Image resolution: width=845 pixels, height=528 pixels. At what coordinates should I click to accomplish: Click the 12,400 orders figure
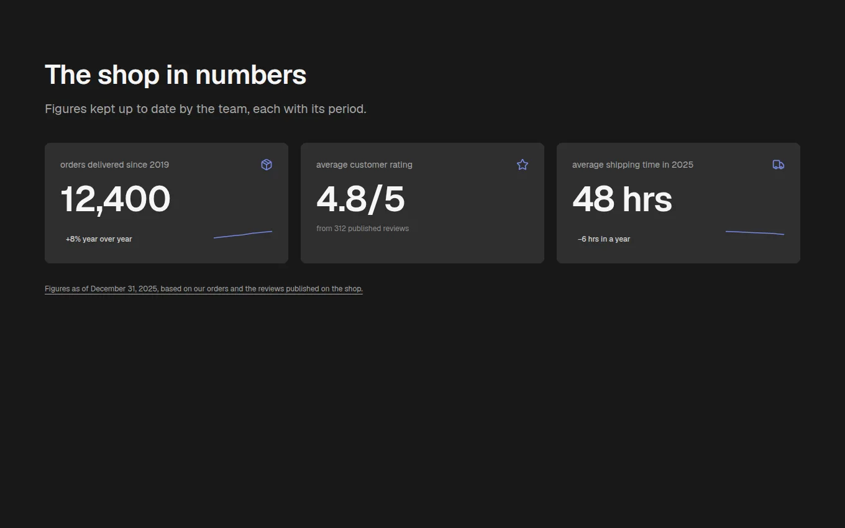116,199
